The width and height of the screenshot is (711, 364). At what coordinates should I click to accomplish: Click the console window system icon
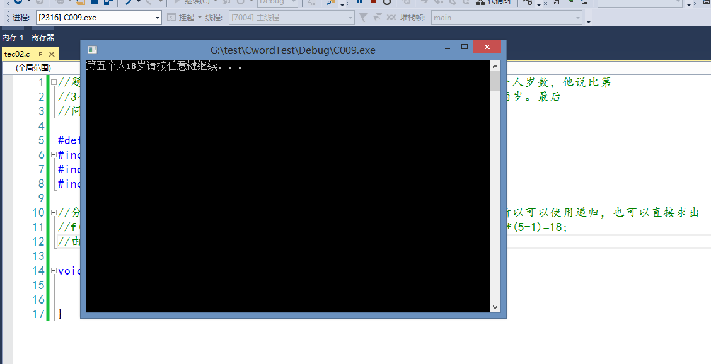click(x=93, y=49)
